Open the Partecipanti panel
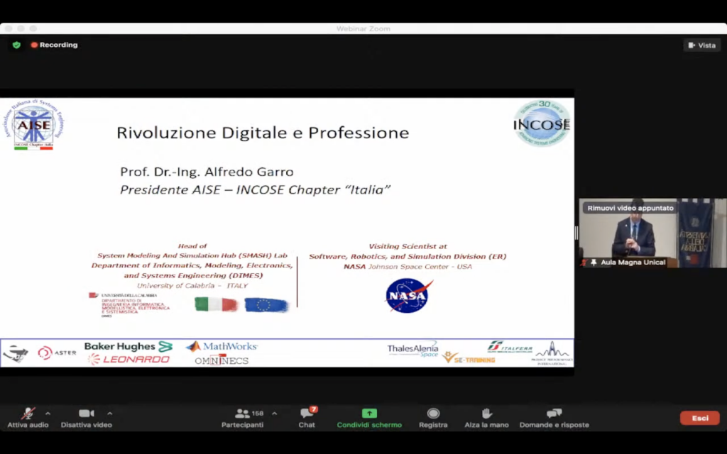727x454 pixels. pyautogui.click(x=242, y=418)
